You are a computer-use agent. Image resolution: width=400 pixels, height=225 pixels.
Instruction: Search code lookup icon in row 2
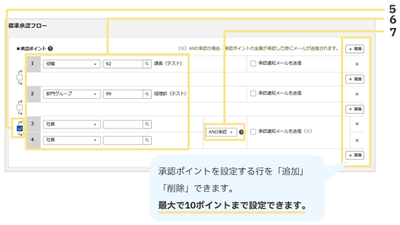(x=147, y=94)
